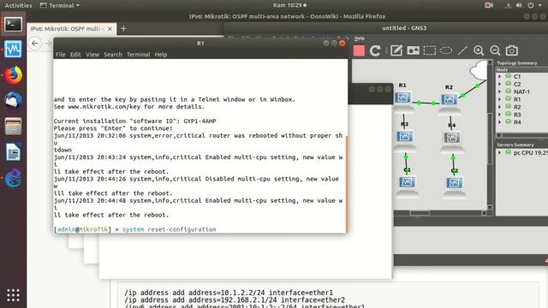The image size is (548, 308).
Task: Click the Topology Summary panel title
Action: [x=517, y=63]
